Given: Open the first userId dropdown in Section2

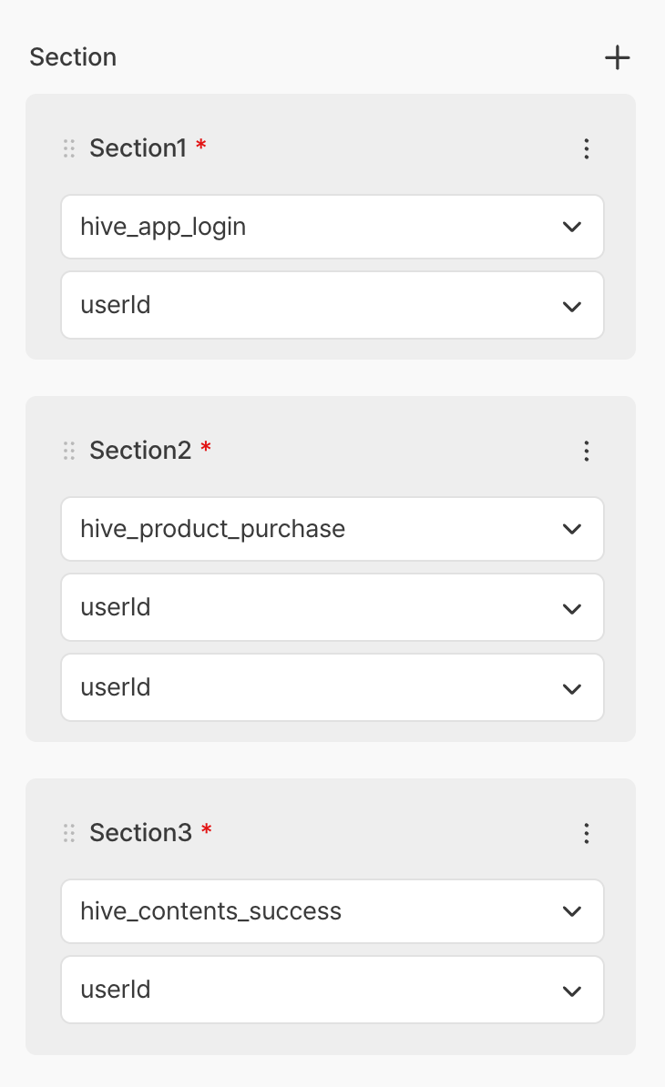Looking at the screenshot, I should coord(332,607).
